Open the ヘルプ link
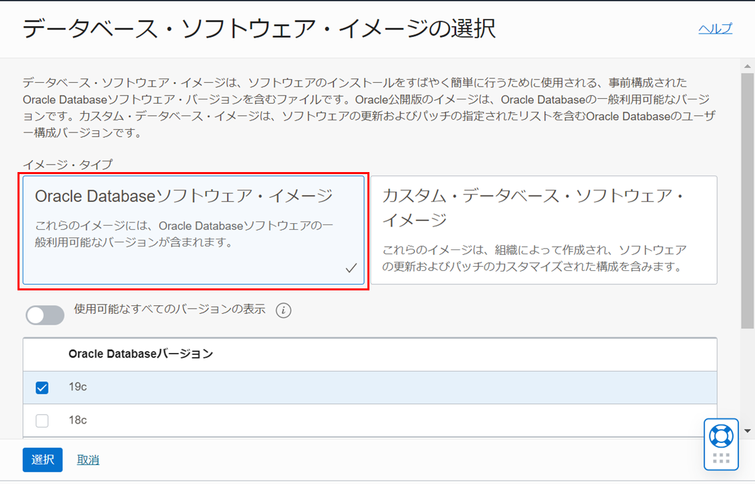 [x=715, y=28]
